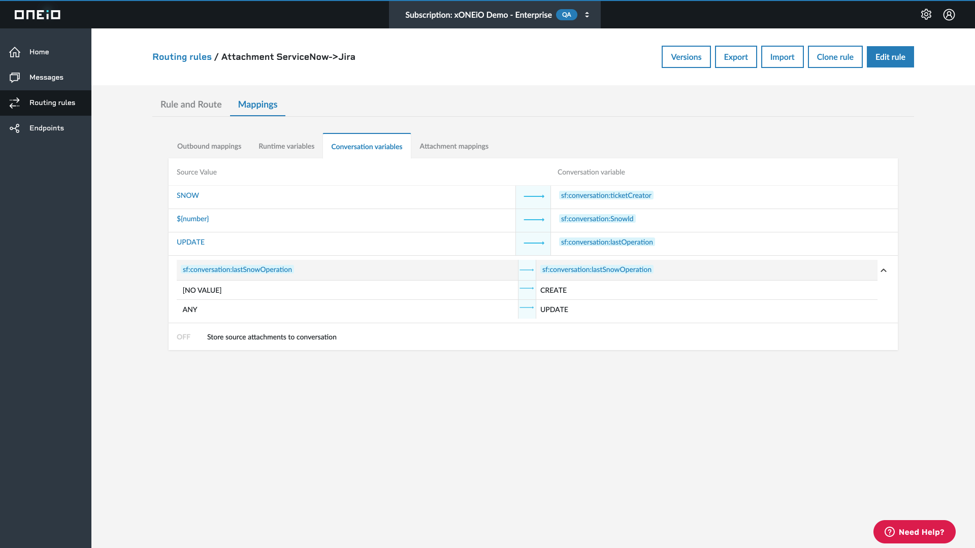Image resolution: width=975 pixels, height=548 pixels.
Task: Click CREATE target value
Action: 554,290
